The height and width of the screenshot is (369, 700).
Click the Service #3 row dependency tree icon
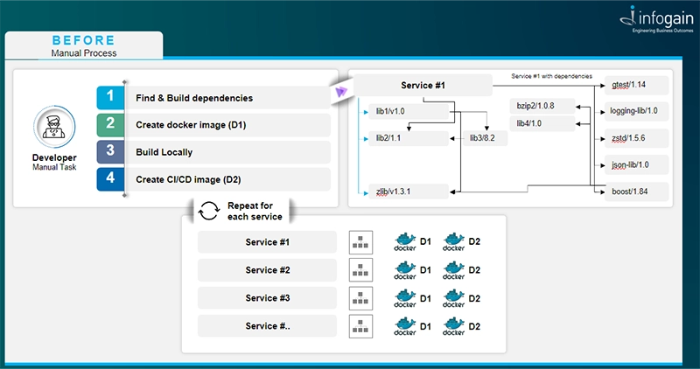coord(360,298)
